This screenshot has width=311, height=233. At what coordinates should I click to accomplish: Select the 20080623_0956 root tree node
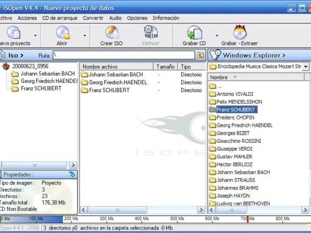point(30,66)
